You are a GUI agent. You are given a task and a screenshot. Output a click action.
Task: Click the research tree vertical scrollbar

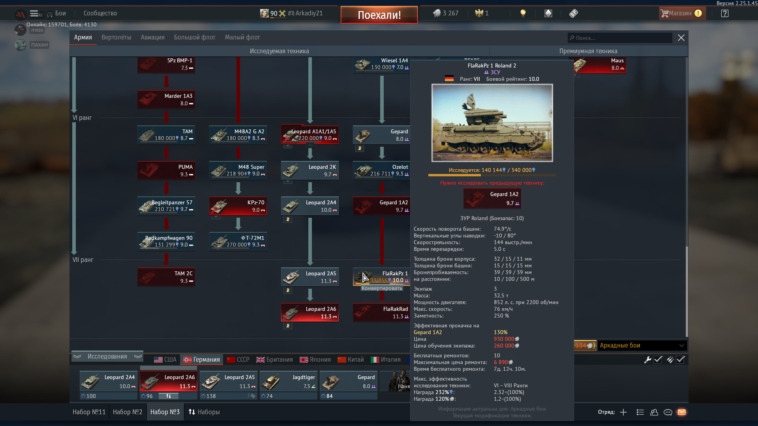[x=687, y=292]
